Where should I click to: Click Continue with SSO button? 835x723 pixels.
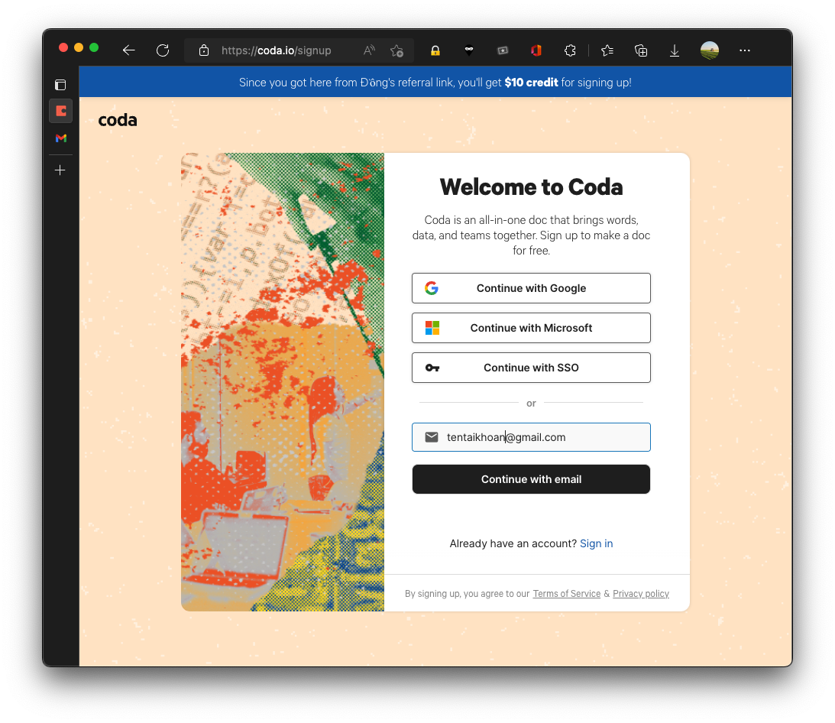(531, 368)
